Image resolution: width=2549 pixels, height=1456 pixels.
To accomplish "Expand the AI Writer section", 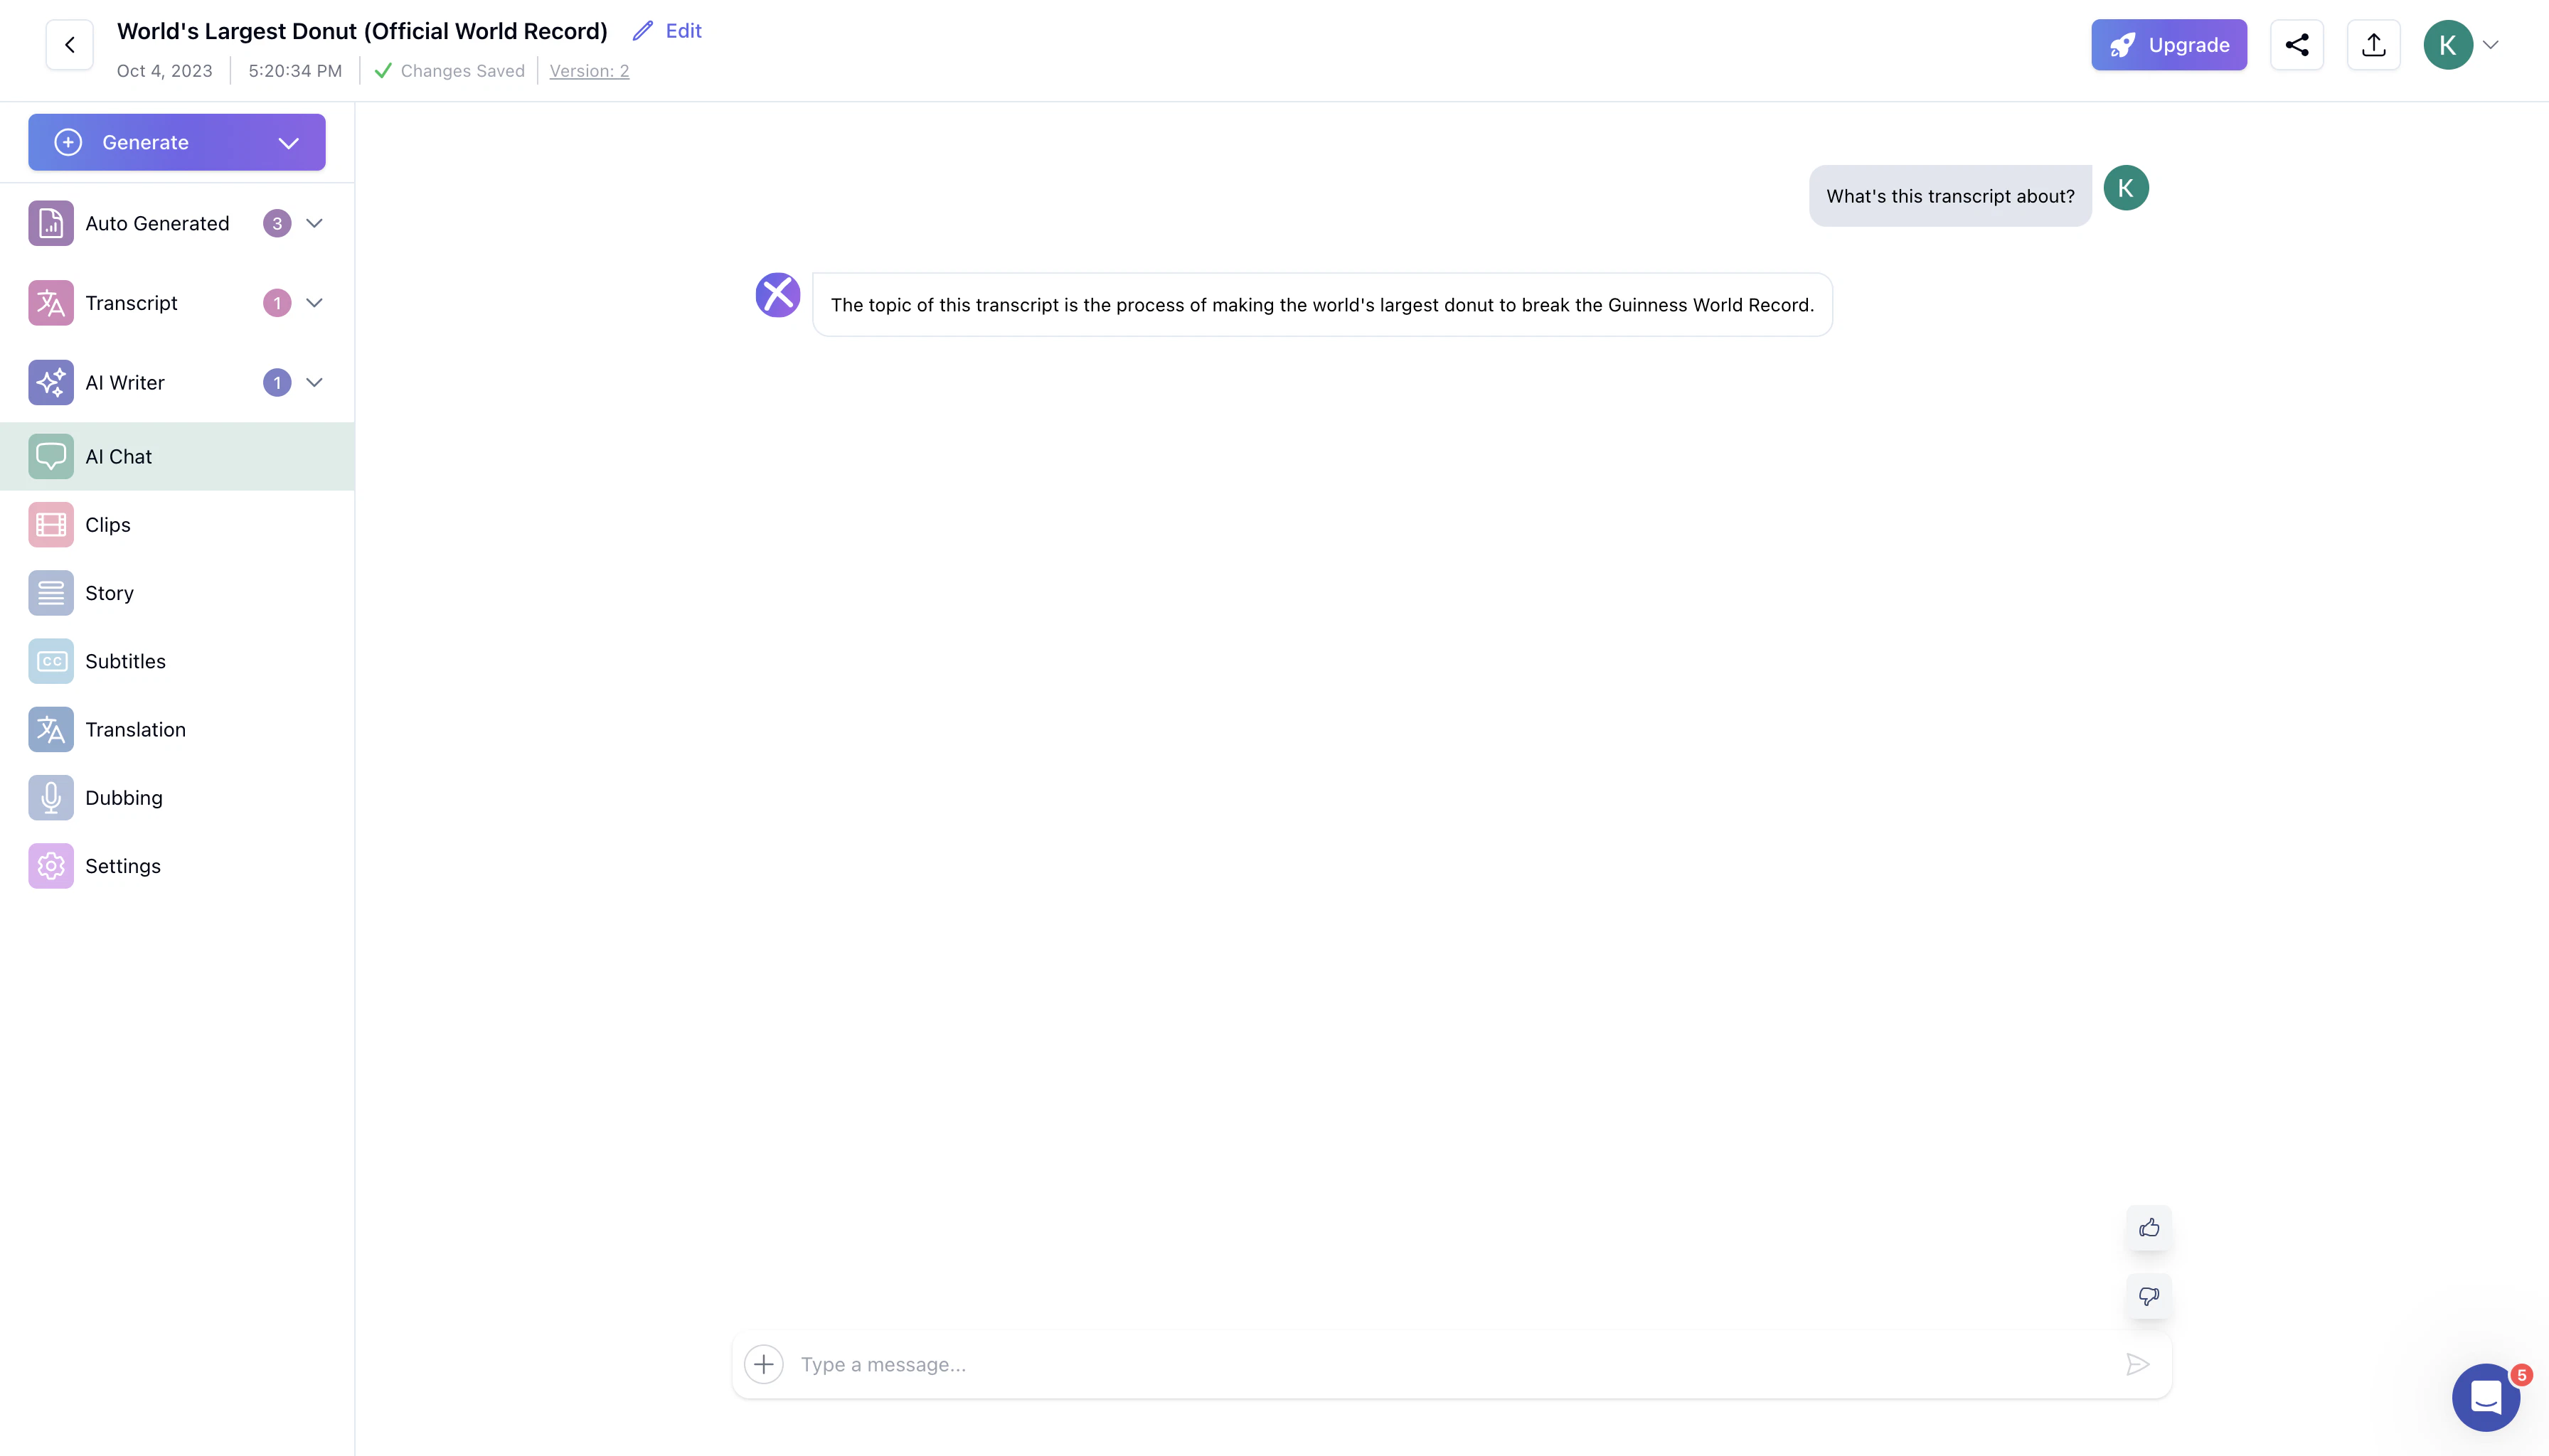I will (314, 382).
